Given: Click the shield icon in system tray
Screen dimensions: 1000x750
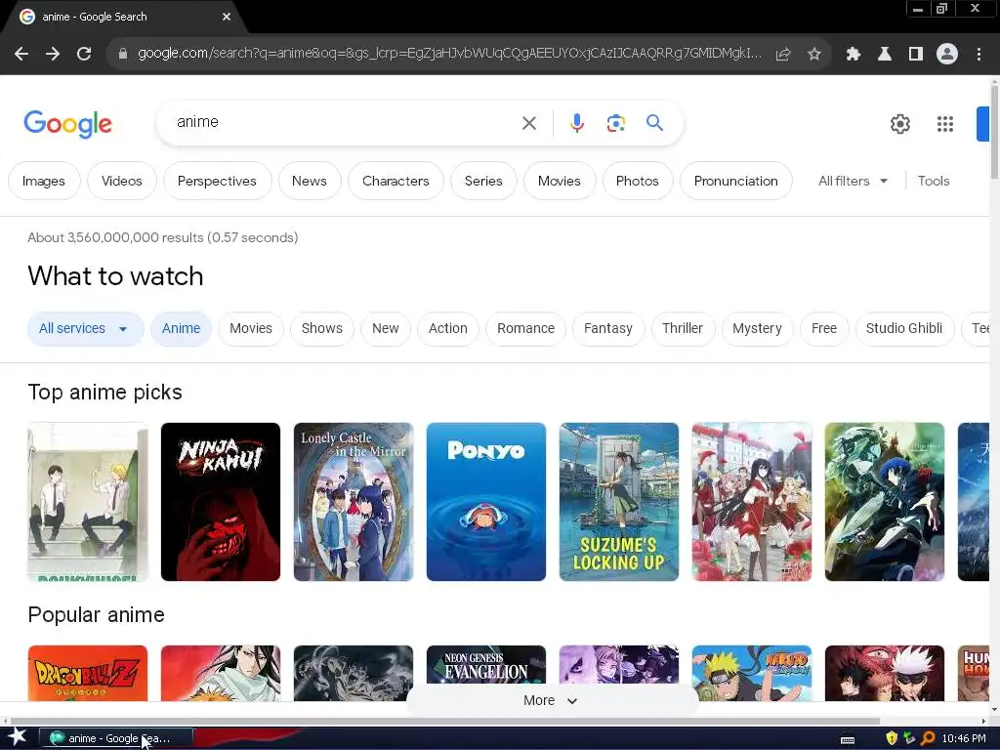Looking at the screenshot, I should [x=892, y=738].
